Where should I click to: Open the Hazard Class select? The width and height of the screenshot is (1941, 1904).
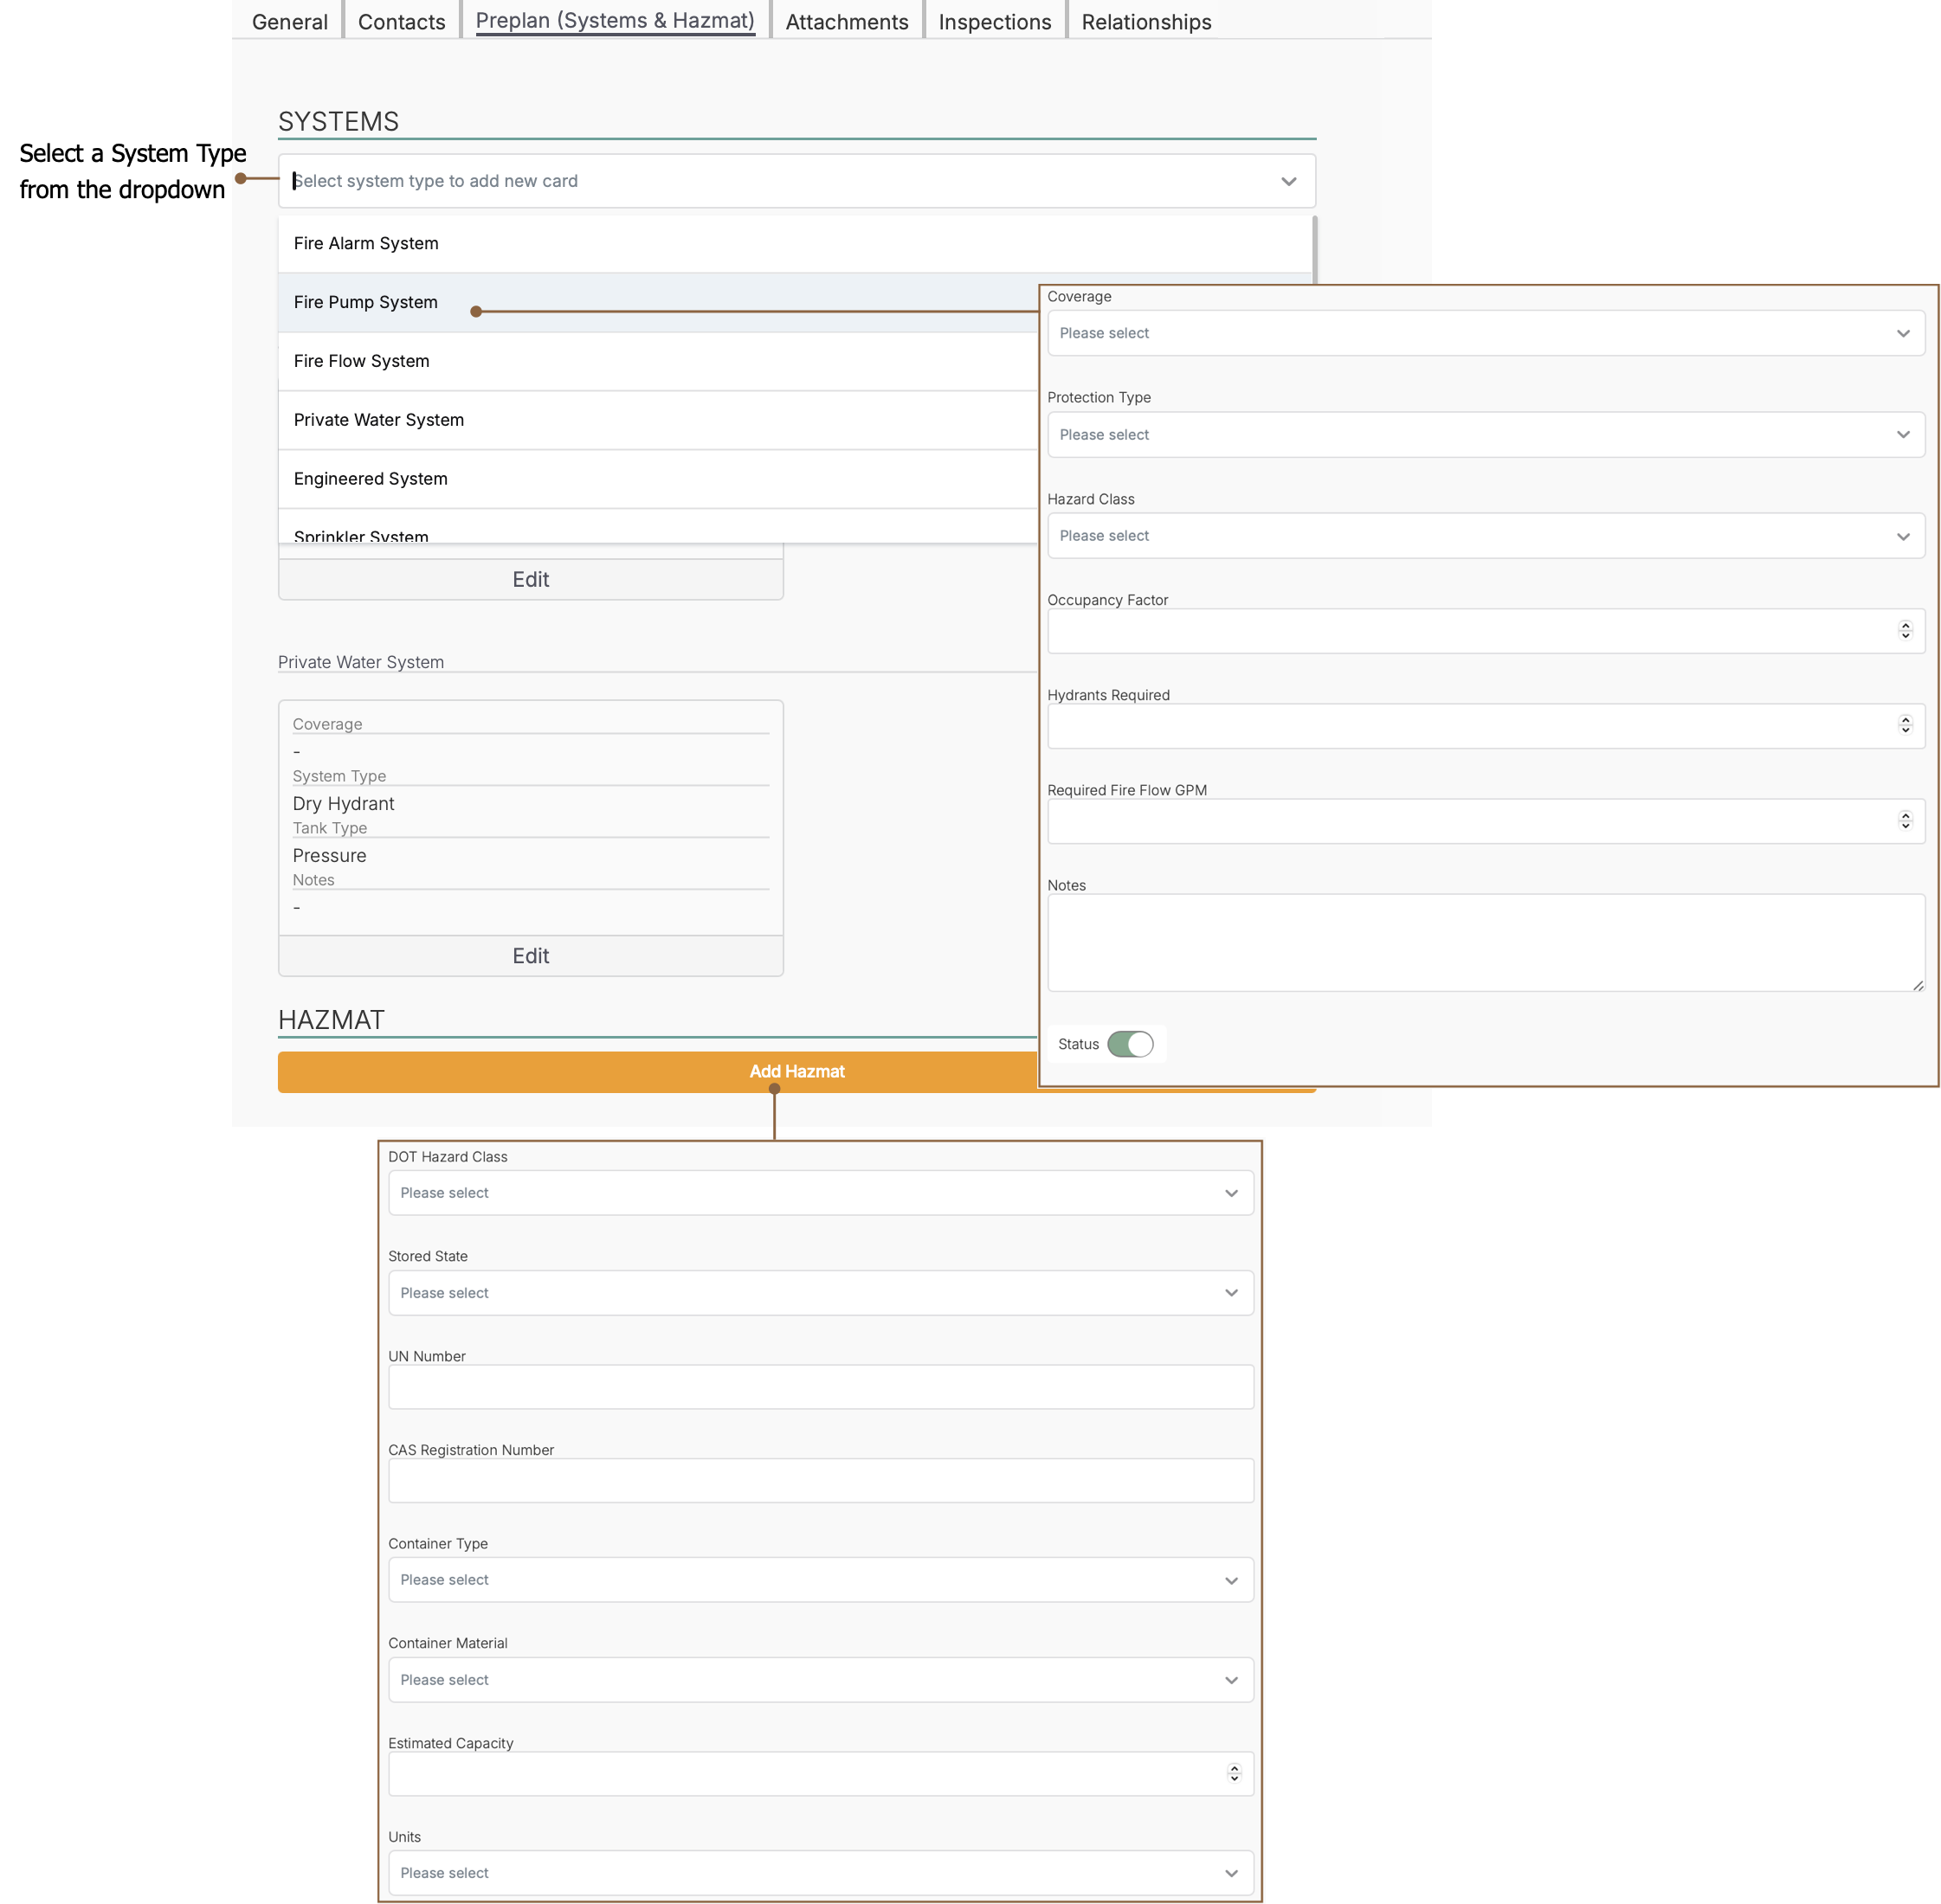click(x=1485, y=536)
